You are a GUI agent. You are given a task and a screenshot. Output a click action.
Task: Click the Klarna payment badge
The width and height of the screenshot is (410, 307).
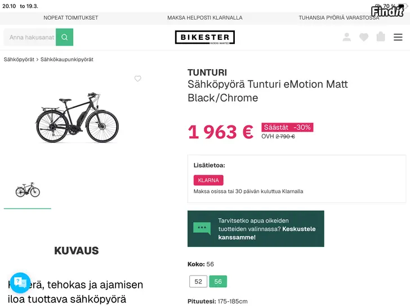click(208, 180)
